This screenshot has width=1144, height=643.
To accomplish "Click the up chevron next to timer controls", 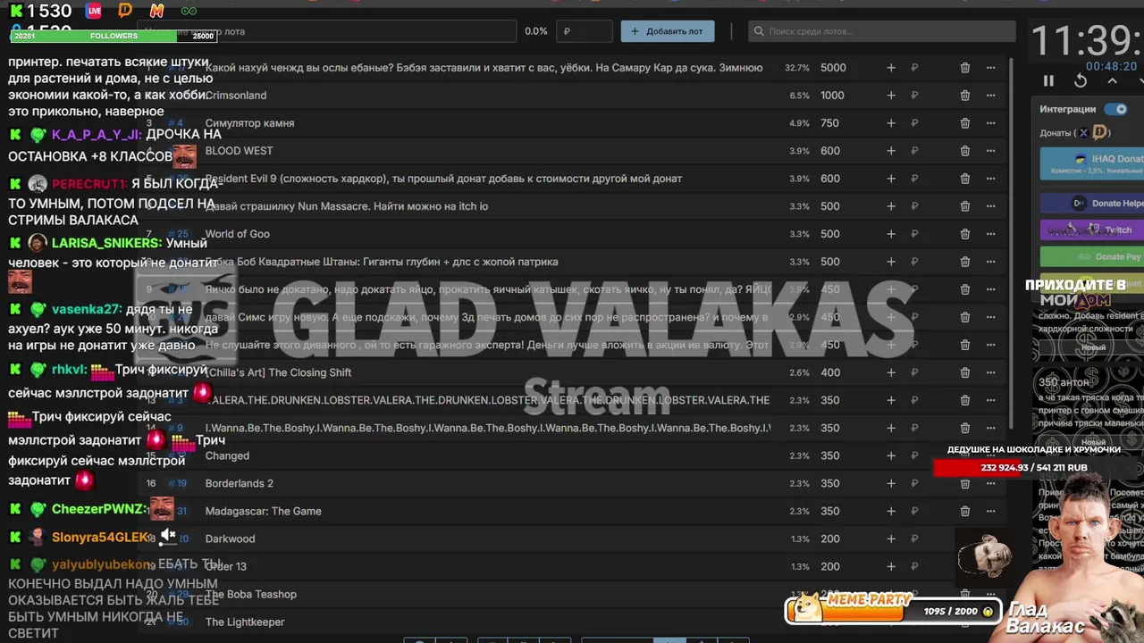I will [x=1112, y=80].
